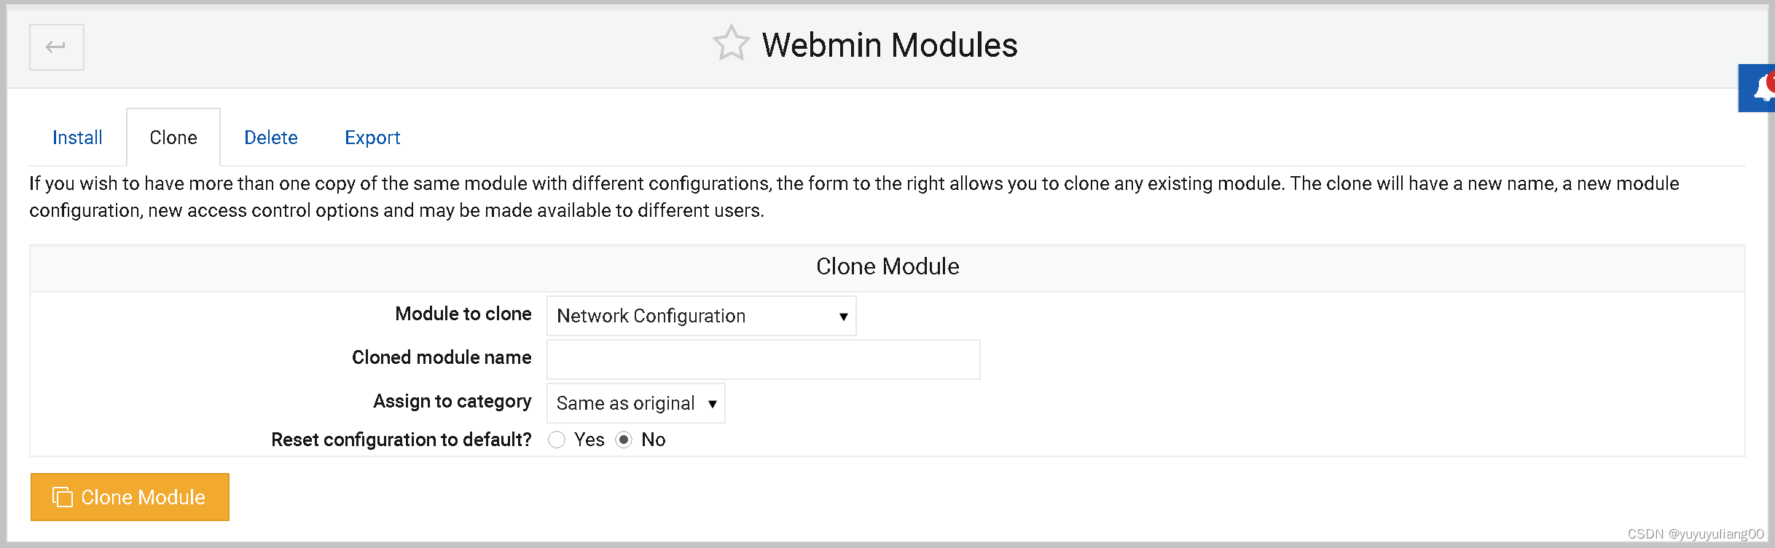Click the Module to clone label
Image resolution: width=1775 pixels, height=548 pixels.
463,314
